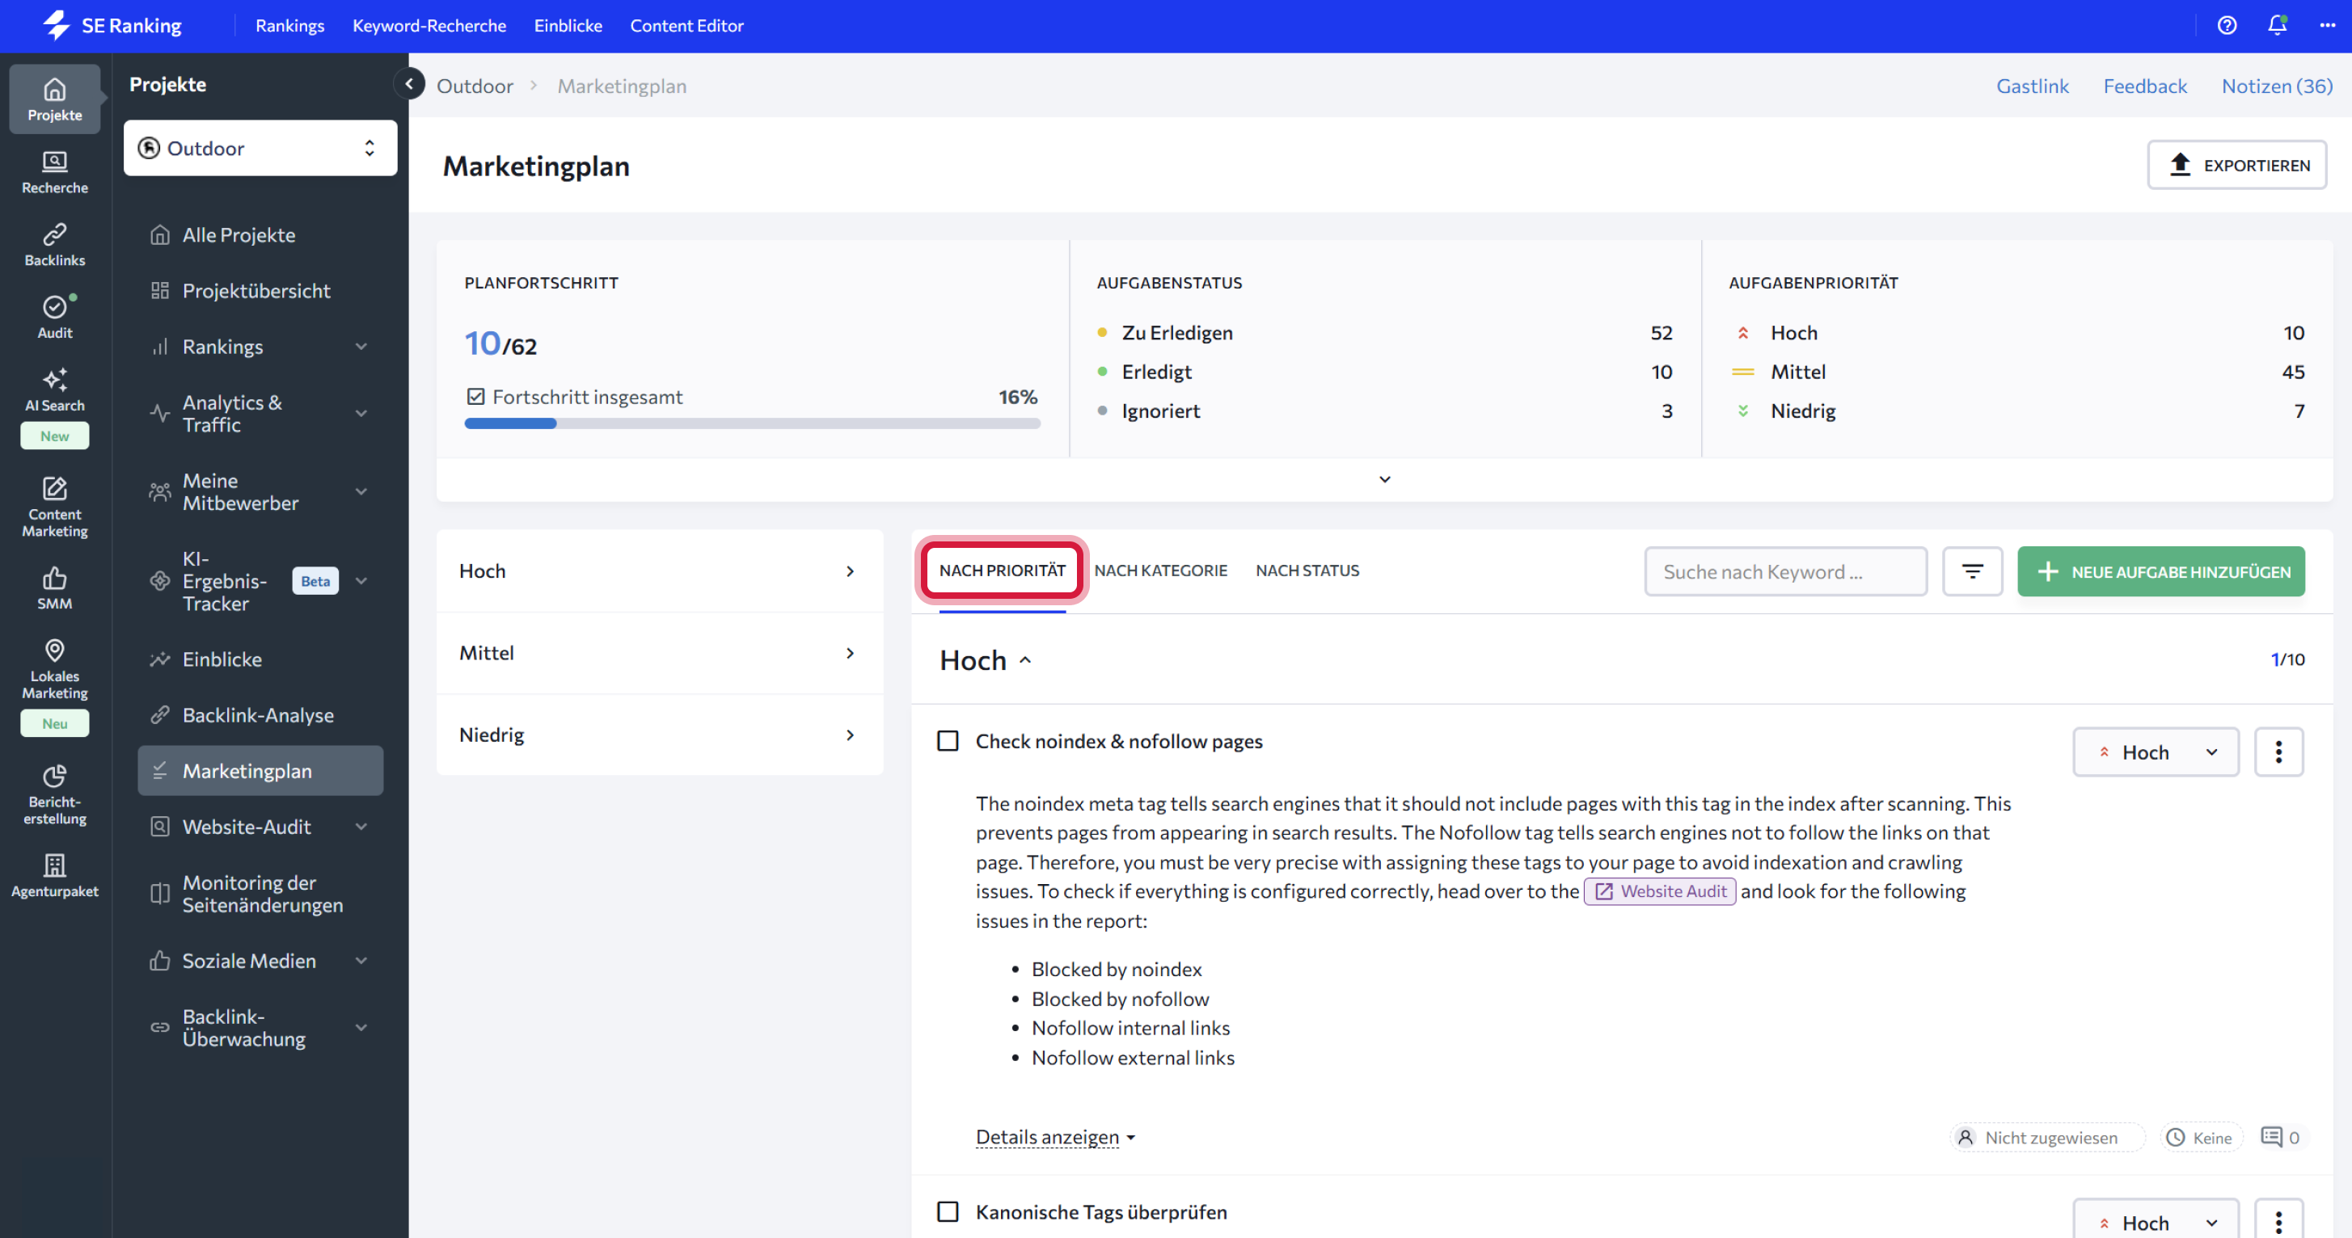The width and height of the screenshot is (2352, 1238).
Task: Click the Neue Aufgabe hinzufügen button
Action: click(x=2160, y=571)
